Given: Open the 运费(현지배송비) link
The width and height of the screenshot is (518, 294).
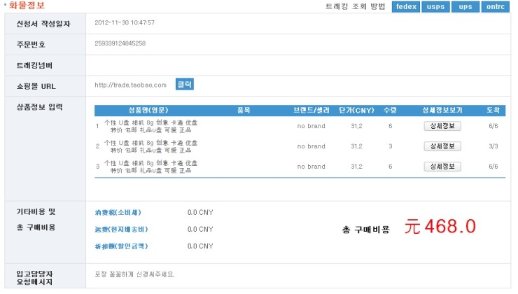Looking at the screenshot, I should pyautogui.click(x=121, y=230).
